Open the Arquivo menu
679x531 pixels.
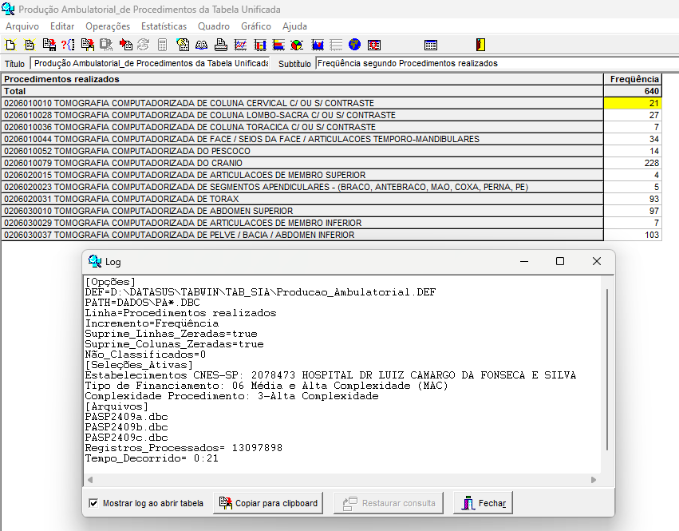tap(22, 26)
